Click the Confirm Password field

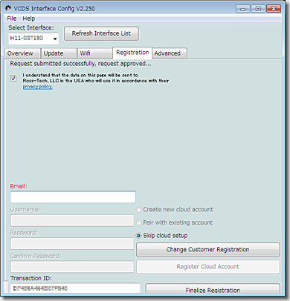tap(72, 267)
